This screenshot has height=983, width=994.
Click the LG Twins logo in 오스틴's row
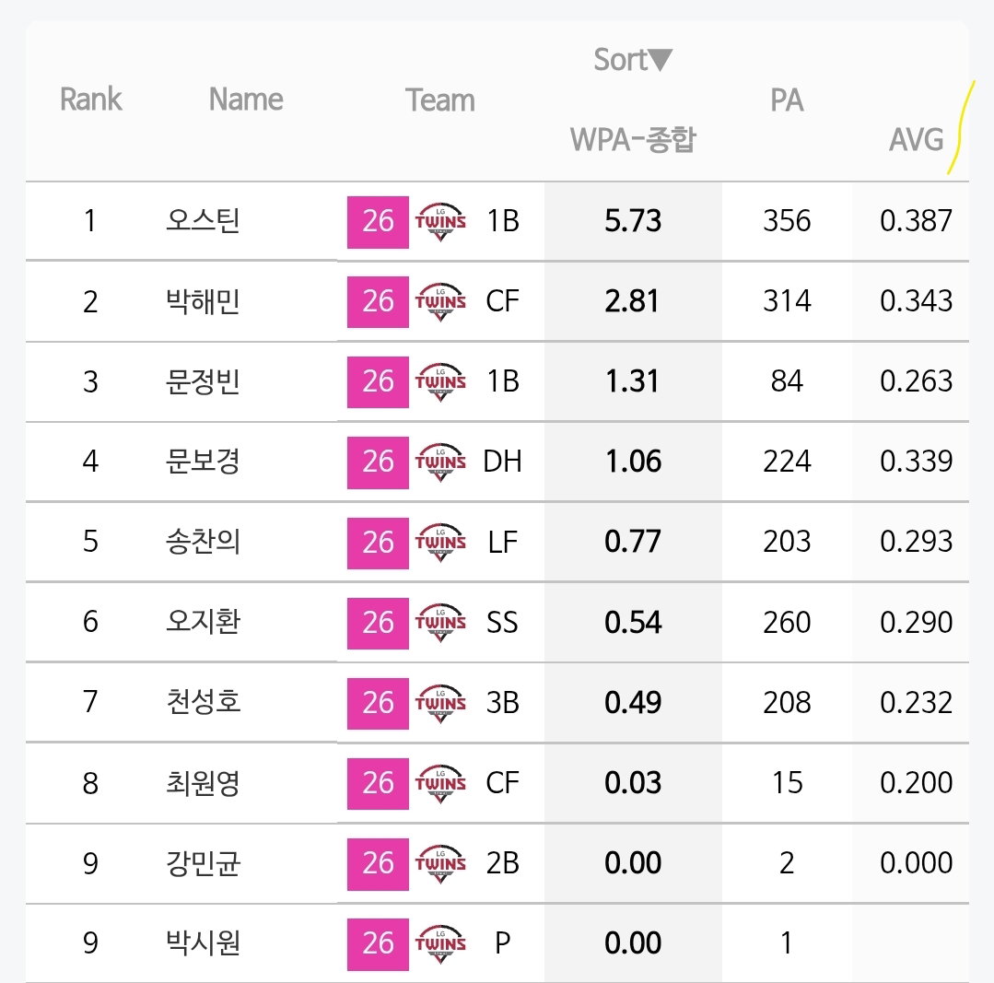(x=440, y=222)
